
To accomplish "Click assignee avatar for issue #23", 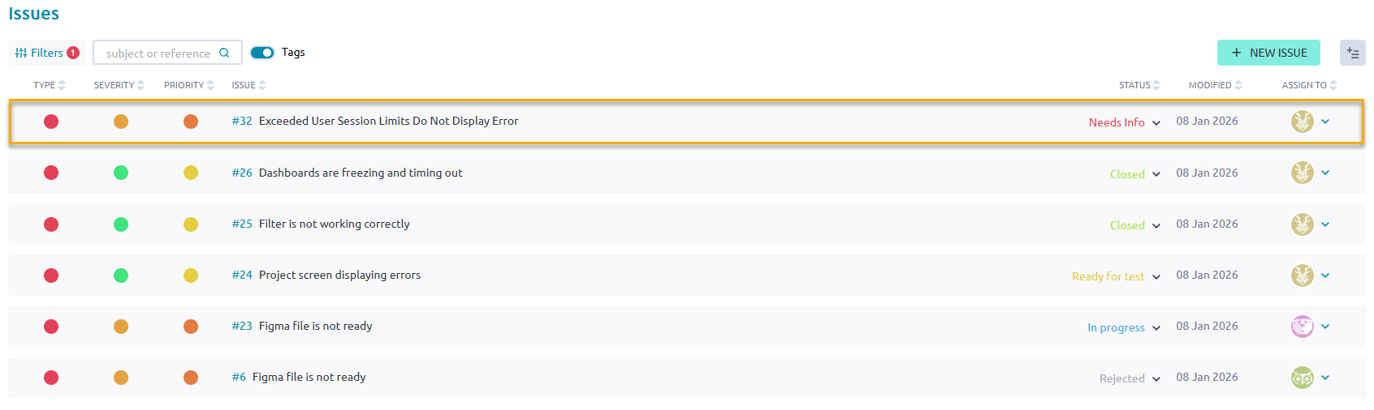I will [1302, 327].
